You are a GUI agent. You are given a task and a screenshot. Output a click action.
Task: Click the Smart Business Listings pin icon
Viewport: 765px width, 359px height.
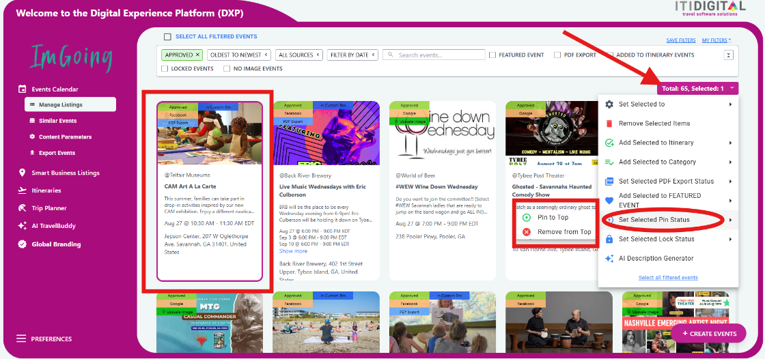click(22, 173)
